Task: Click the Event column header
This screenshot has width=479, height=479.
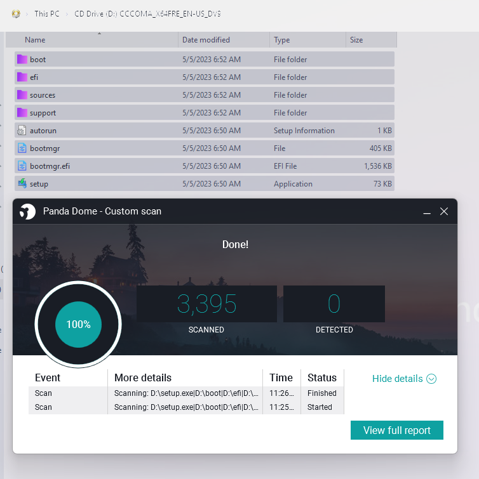Action: click(48, 378)
